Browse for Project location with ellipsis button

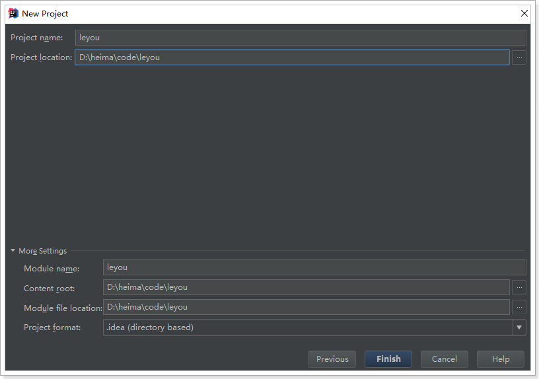point(519,57)
